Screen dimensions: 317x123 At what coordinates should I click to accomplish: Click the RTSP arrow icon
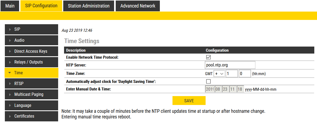pos(10,84)
